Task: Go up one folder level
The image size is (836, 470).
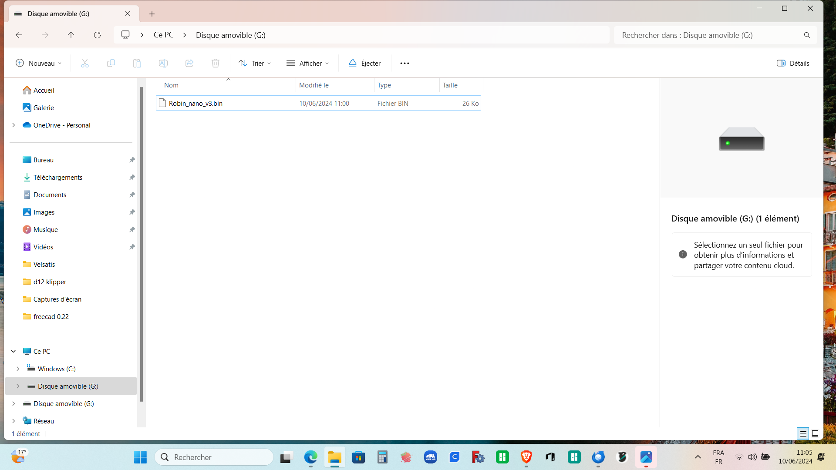Action: [71, 35]
